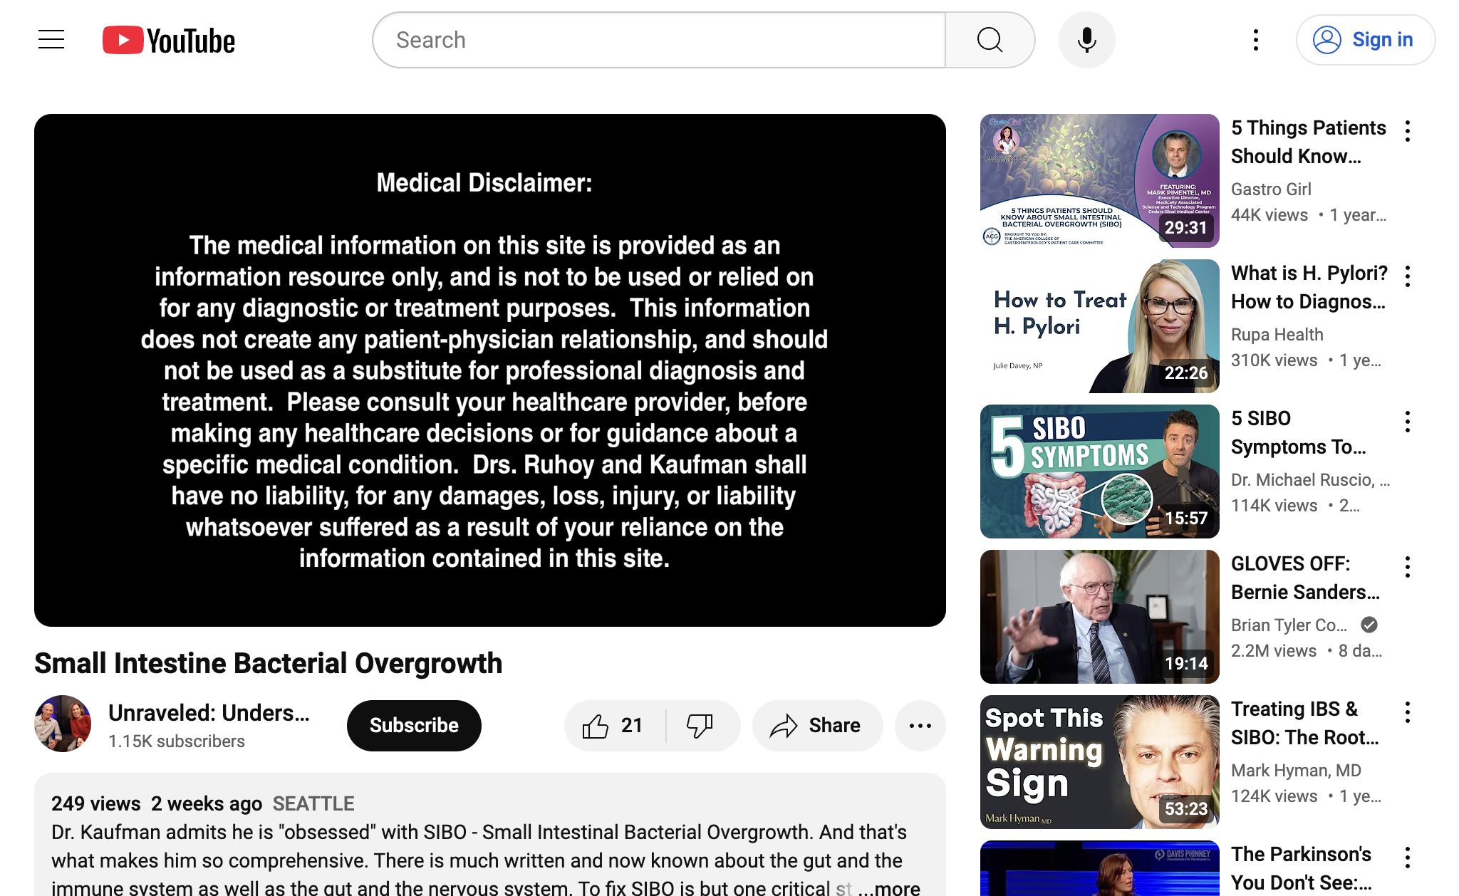Open the Mark Hyman, MD channel name
The height and width of the screenshot is (896, 1459).
pyautogui.click(x=1296, y=771)
